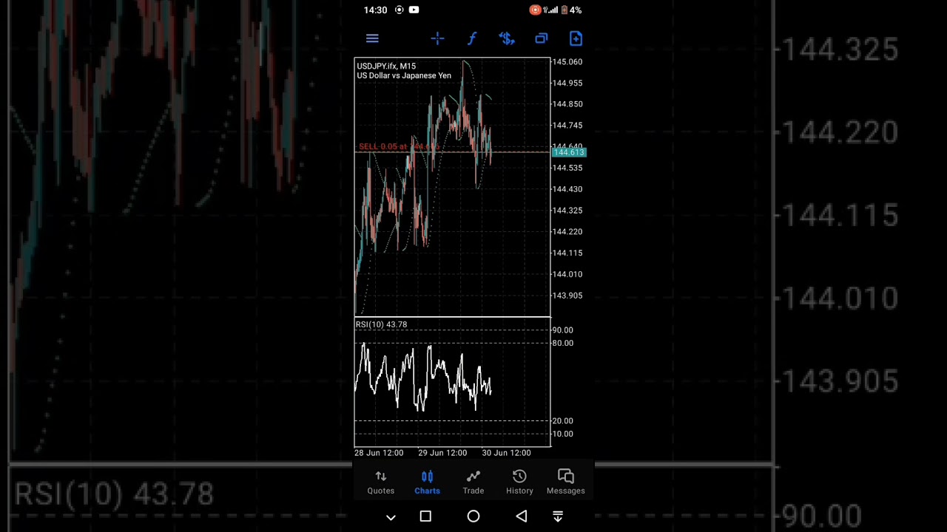Tap the Android recent apps button
Viewport: 947px width, 532px height.
pos(425,516)
